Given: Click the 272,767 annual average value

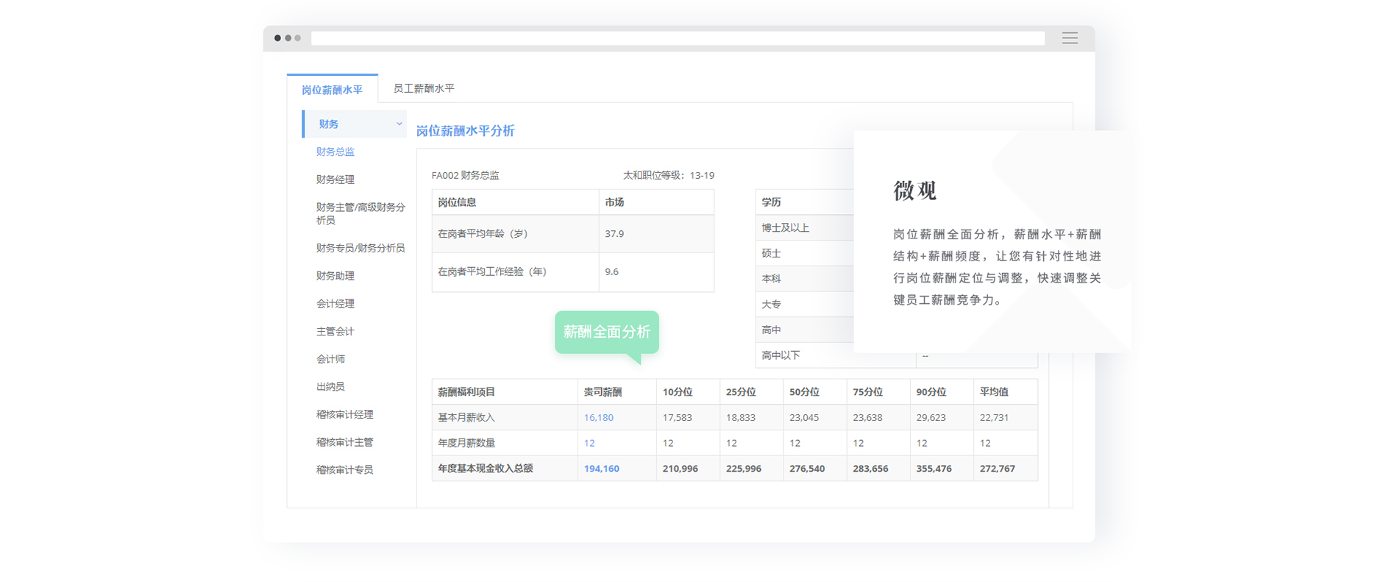Looking at the screenshot, I should click(x=998, y=469).
